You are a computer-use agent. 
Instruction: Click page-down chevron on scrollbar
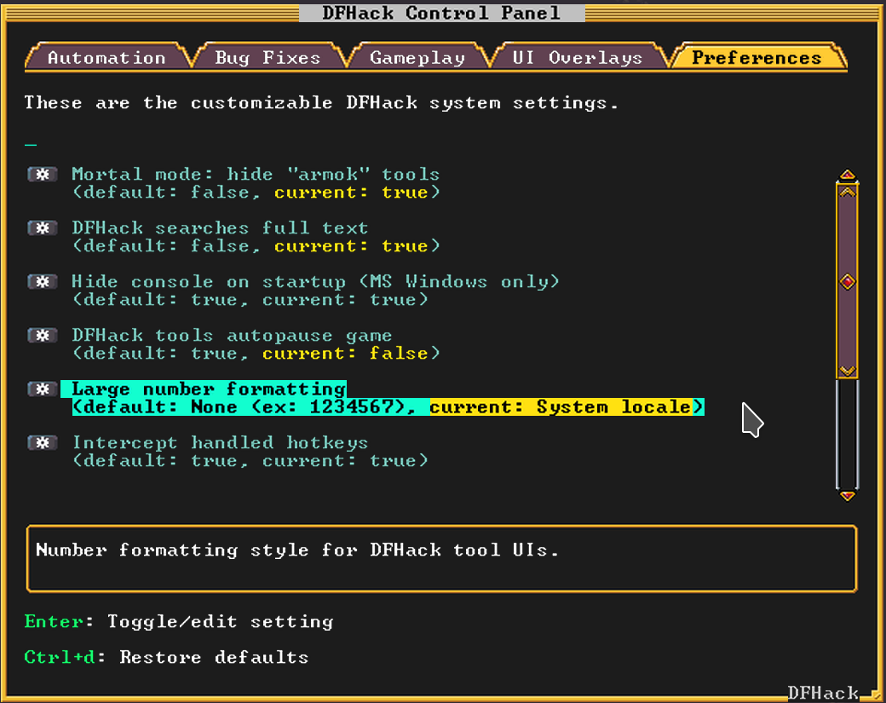847,371
